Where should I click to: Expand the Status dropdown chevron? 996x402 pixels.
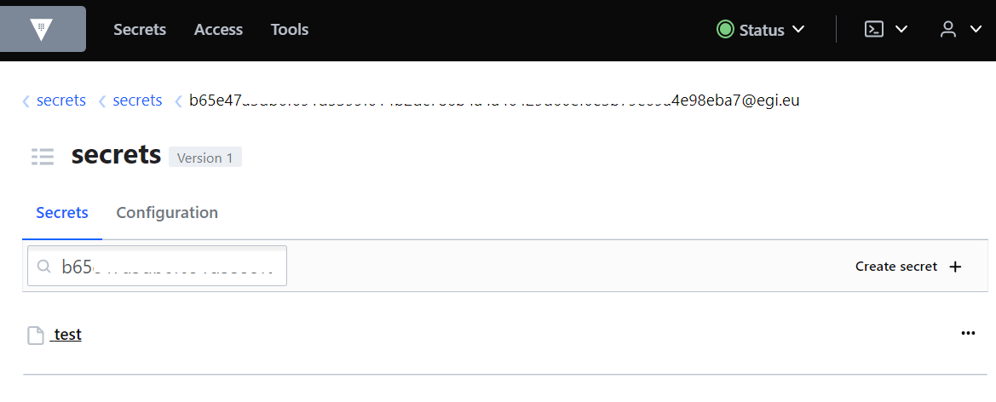[798, 30]
